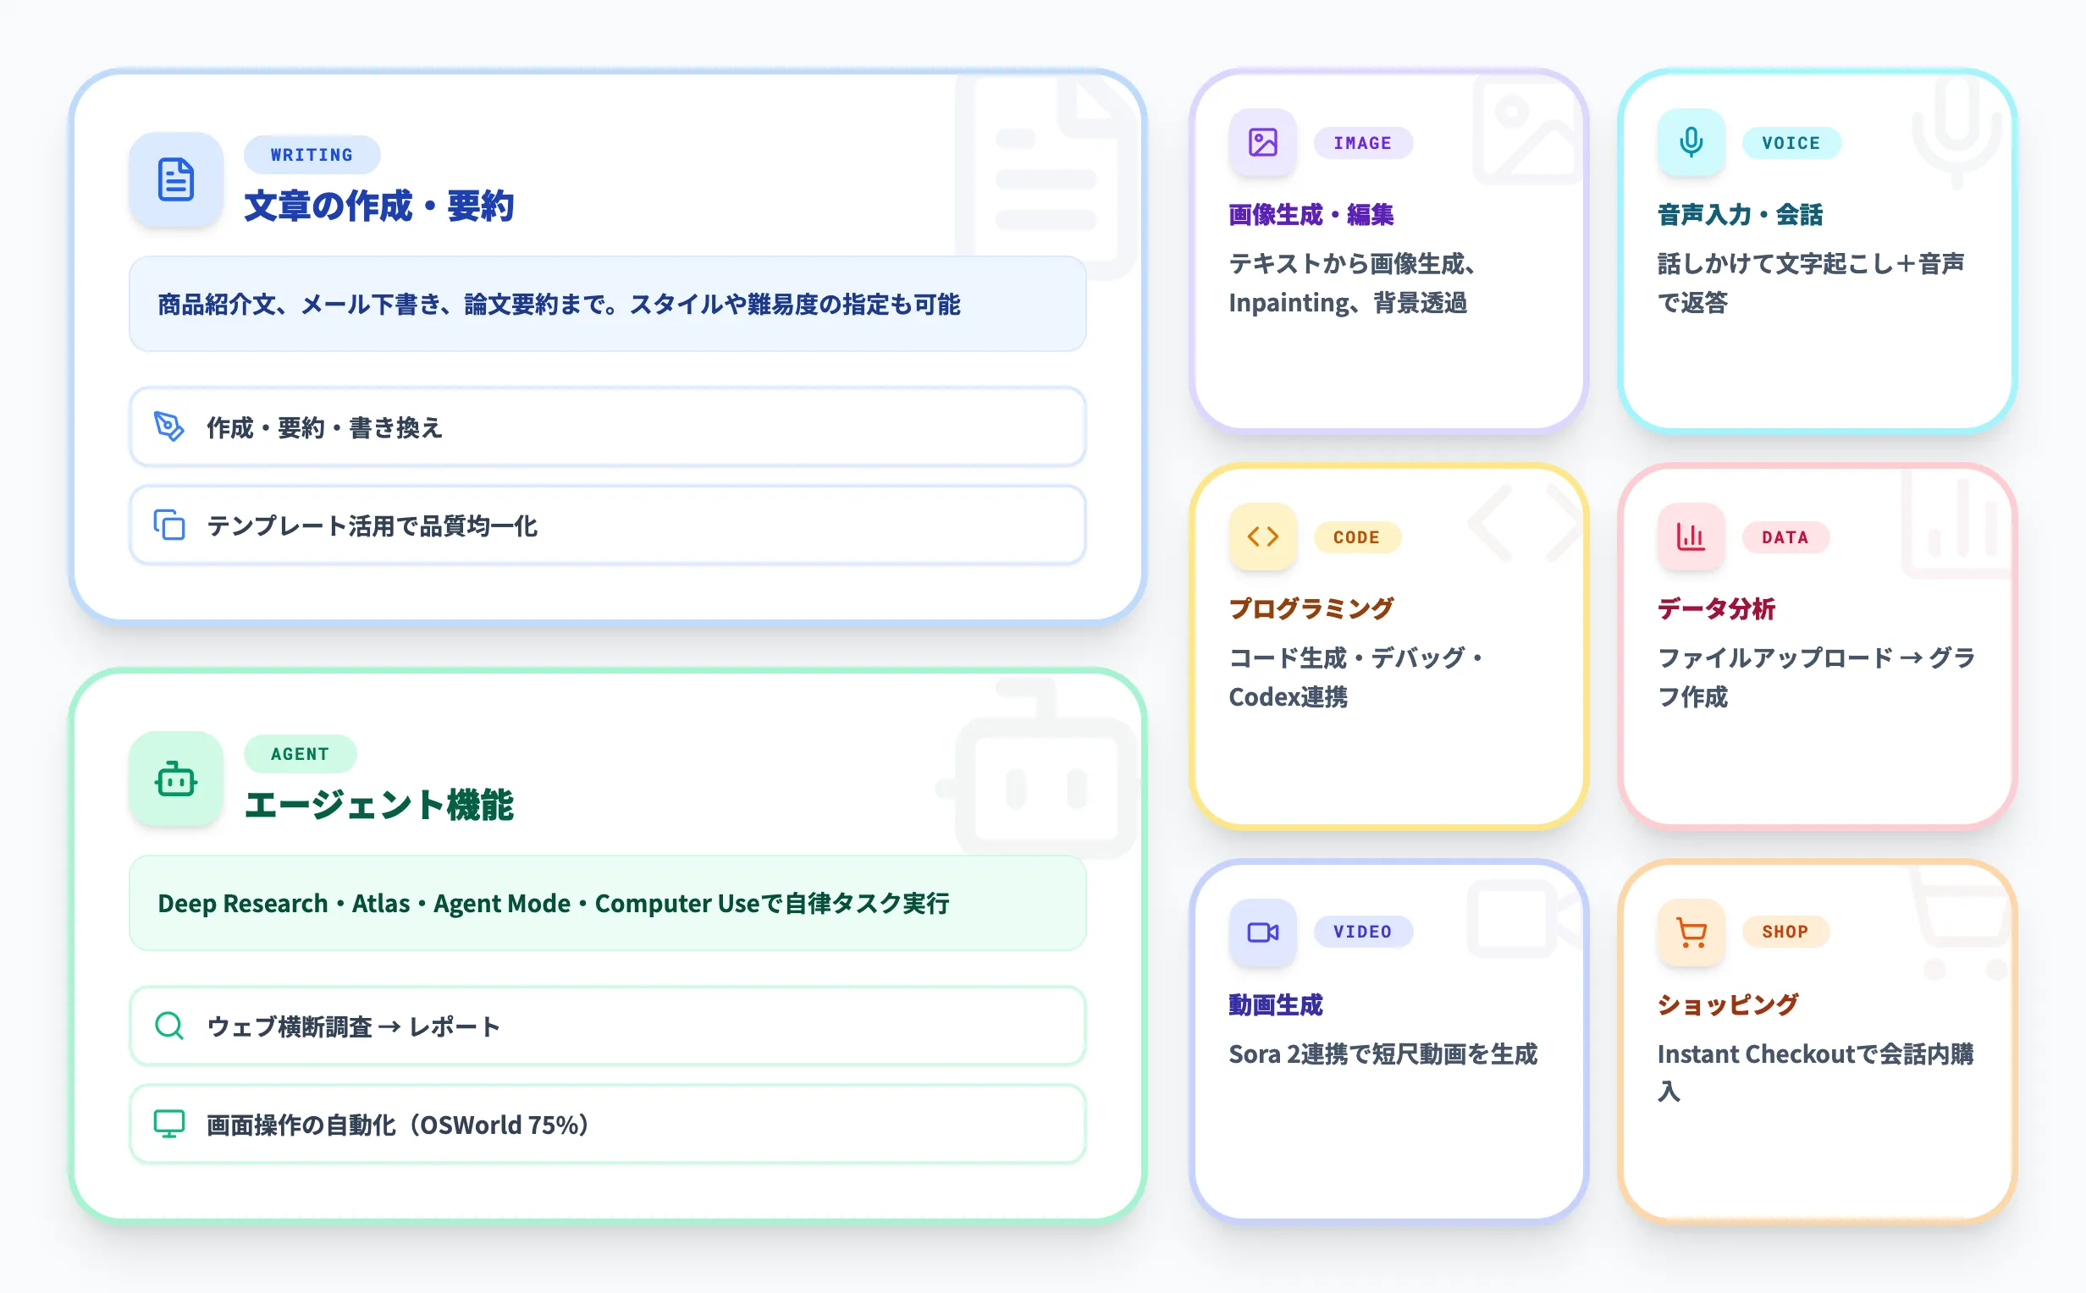Click the AGENT badge
The image size is (2086, 1293).
(x=301, y=753)
